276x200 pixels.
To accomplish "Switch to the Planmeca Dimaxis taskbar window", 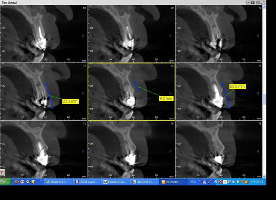I will point(116,182).
